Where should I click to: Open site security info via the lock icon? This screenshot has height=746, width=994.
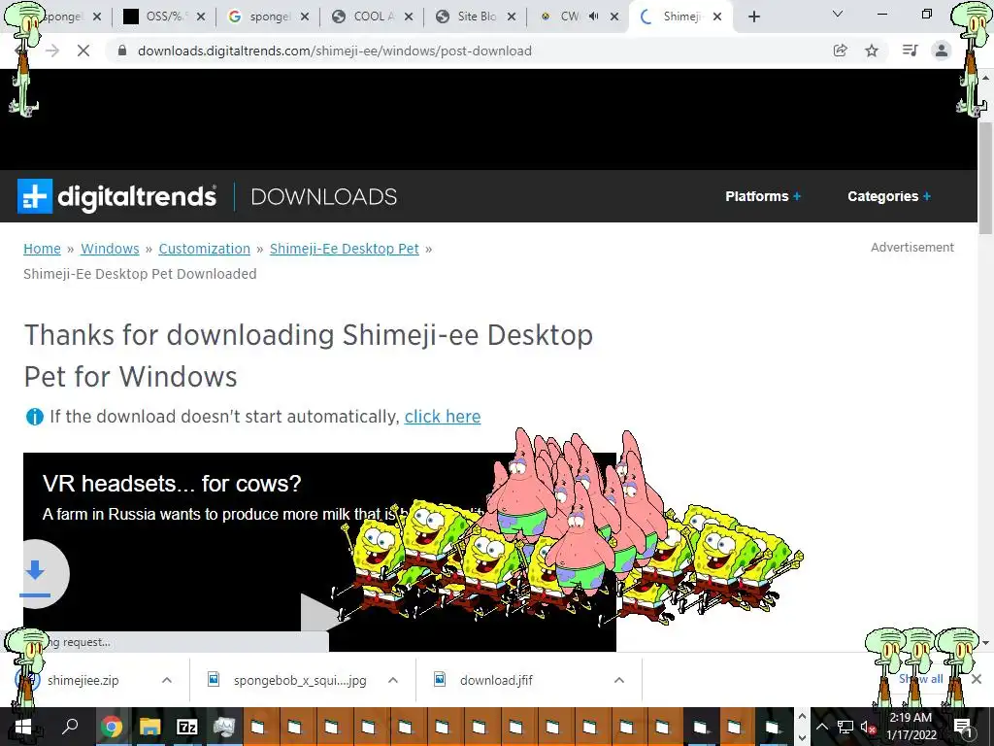122,51
